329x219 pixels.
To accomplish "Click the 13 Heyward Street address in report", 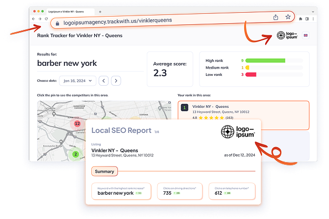I will 122,155.
